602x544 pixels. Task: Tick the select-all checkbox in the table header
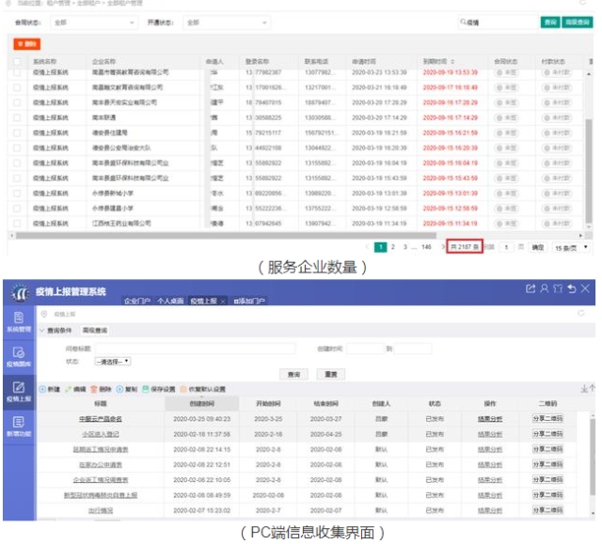coord(16,62)
